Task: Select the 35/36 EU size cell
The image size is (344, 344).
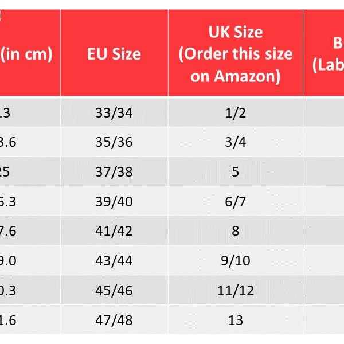Action: [114, 142]
